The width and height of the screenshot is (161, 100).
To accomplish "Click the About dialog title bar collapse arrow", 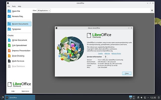I will coord(129,28).
